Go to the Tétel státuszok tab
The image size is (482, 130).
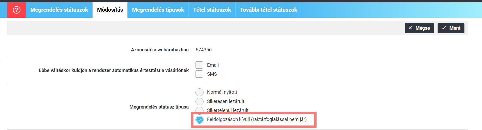212,10
